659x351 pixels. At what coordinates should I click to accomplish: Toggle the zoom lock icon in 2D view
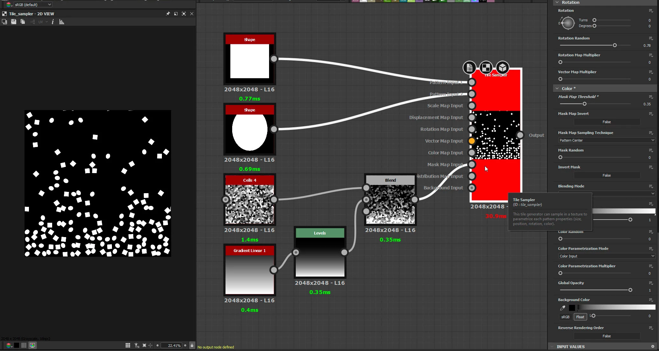(192, 345)
